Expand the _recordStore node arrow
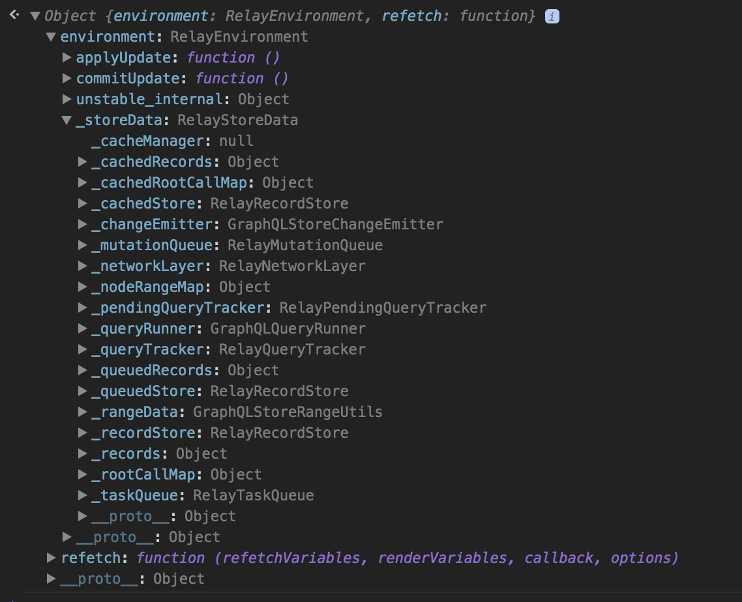 (82, 432)
